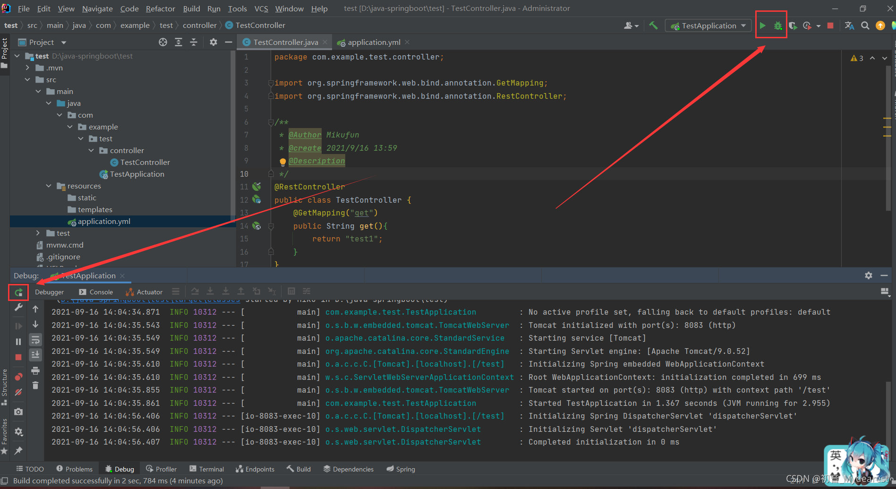Clear console with trash can icon
This screenshot has width=896, height=489.
pyautogui.click(x=35, y=386)
